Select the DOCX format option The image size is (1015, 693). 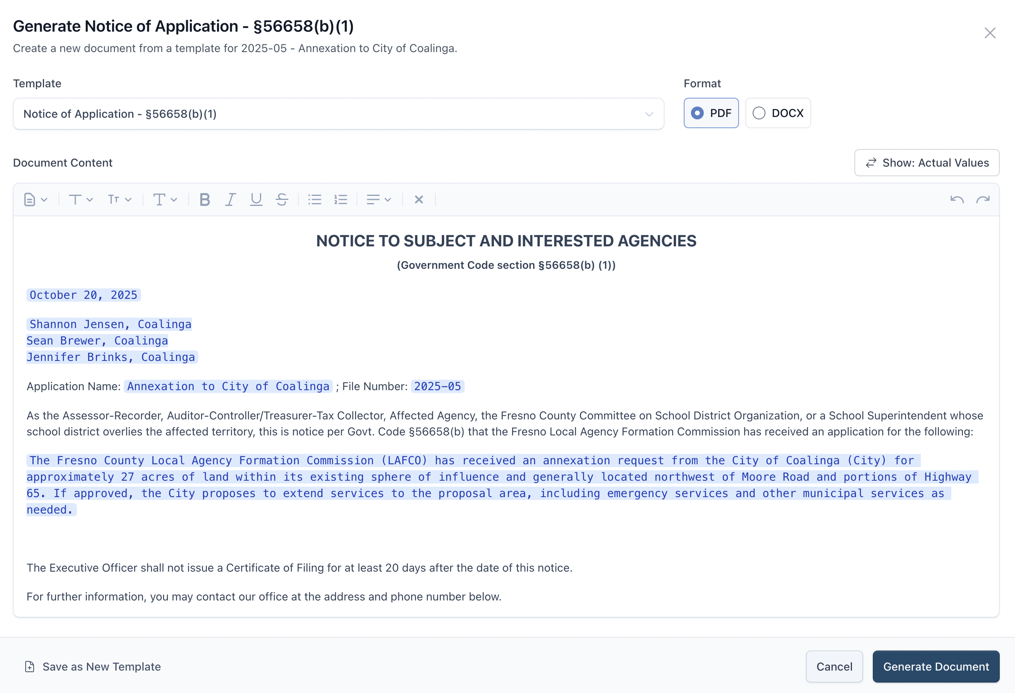pos(778,113)
